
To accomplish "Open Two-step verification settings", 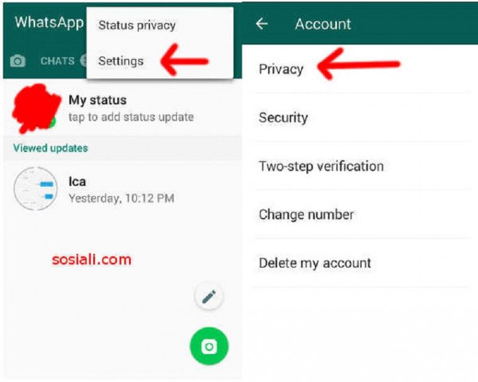I will coord(360,166).
